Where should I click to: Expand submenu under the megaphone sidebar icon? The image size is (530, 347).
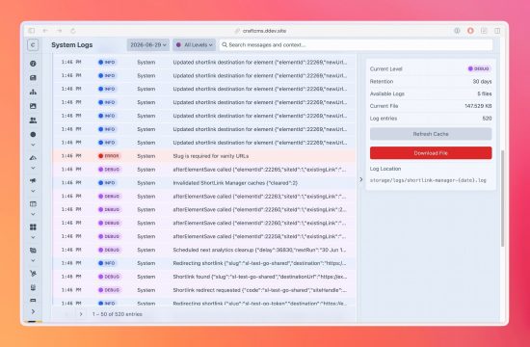coord(33,191)
